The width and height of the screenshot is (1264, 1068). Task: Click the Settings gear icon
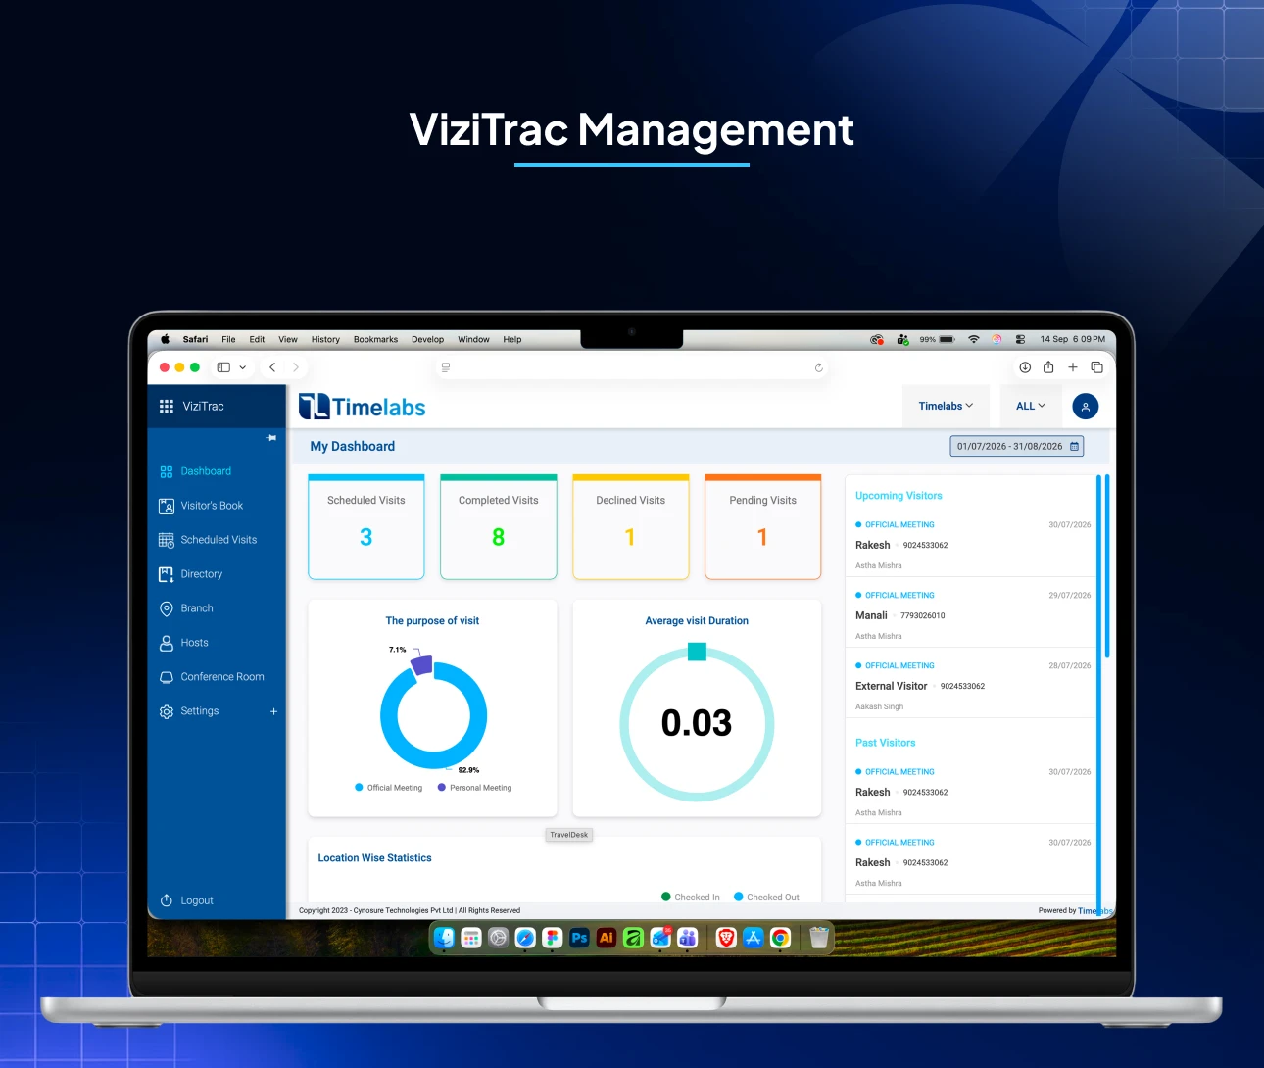point(167,711)
